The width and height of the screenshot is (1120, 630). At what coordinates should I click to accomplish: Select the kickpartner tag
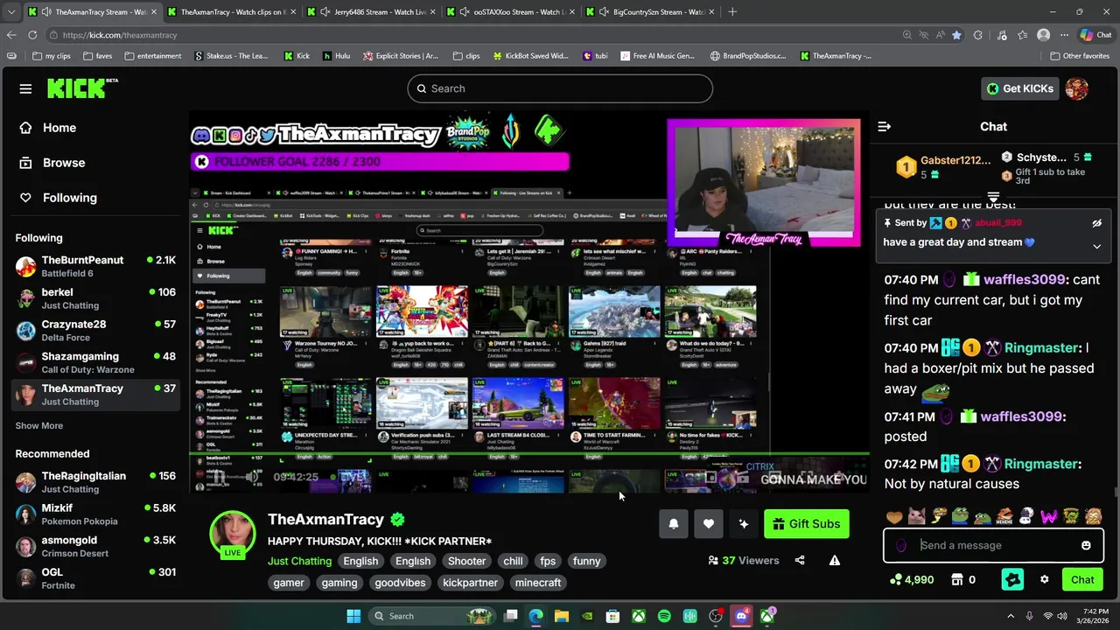(470, 583)
